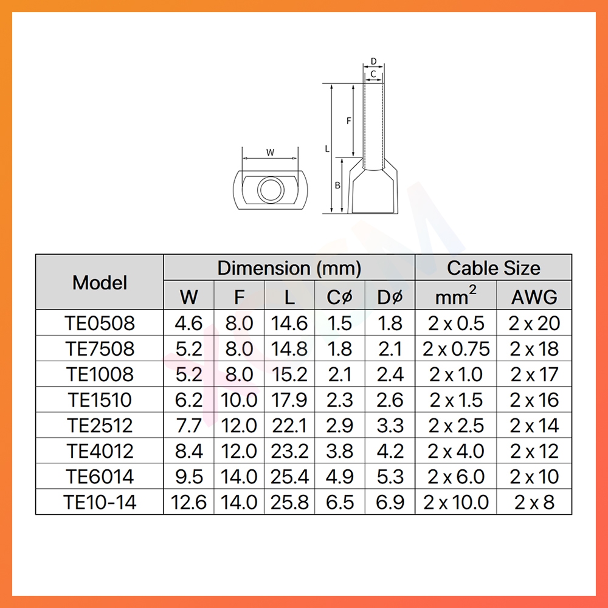The image size is (608, 608).
Task: Select the 12.6 width value for TE10-14
Action: click(x=188, y=502)
